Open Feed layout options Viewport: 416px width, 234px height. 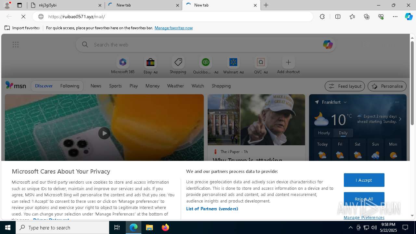point(345,86)
